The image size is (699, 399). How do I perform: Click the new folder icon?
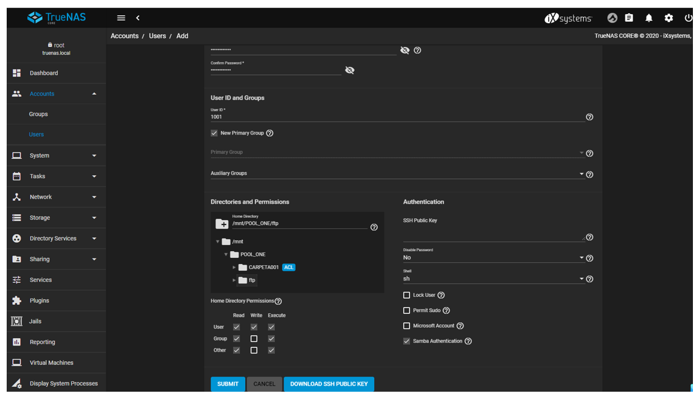pyautogui.click(x=222, y=223)
